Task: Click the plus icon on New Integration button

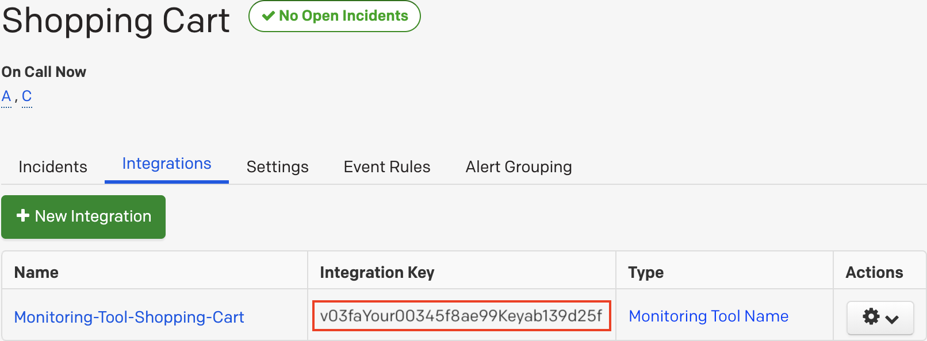Action: click(x=23, y=216)
